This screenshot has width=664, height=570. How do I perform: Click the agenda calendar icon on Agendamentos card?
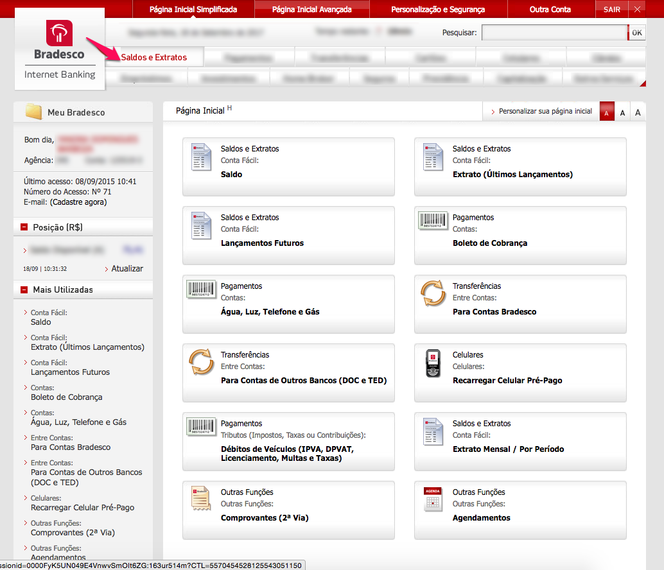(433, 499)
